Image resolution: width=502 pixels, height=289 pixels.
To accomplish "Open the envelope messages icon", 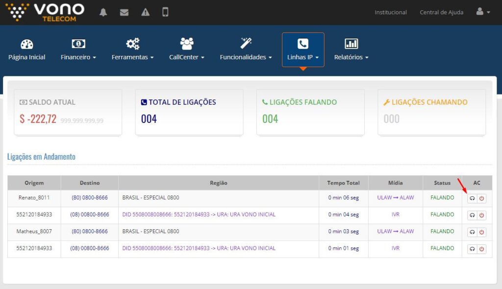I will [124, 12].
